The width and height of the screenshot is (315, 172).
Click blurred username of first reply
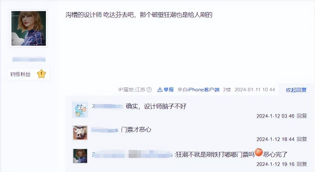[107, 106]
